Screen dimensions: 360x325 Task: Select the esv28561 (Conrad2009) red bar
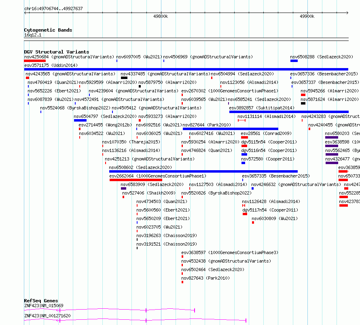tap(244, 137)
